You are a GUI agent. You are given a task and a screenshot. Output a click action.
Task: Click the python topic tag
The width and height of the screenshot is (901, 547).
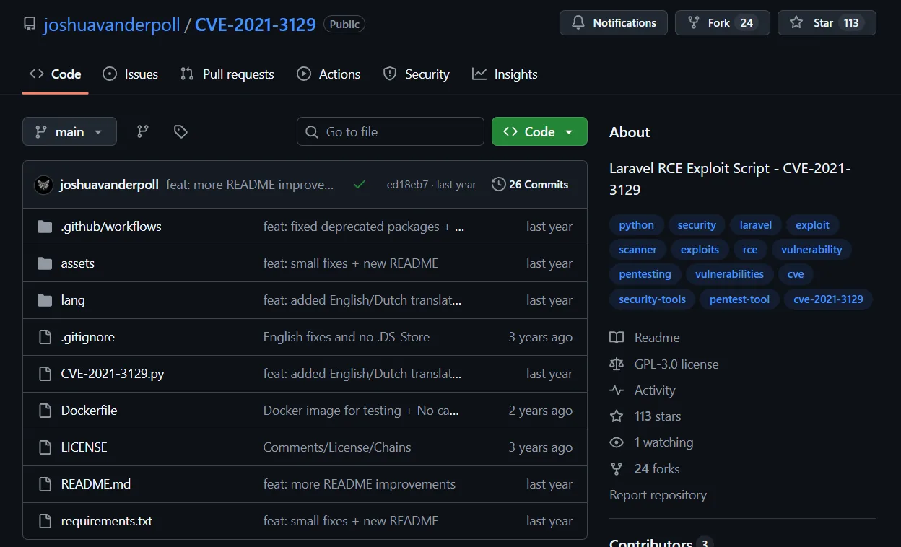point(637,225)
